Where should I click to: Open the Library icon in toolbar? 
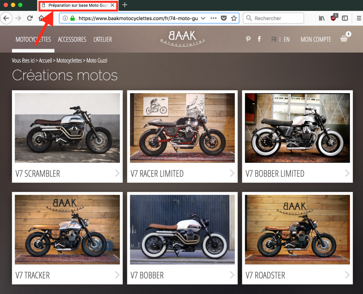[322, 18]
